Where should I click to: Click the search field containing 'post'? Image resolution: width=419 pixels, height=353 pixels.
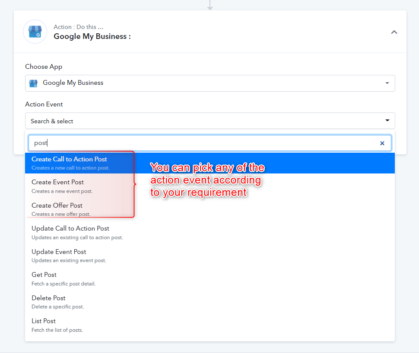210,143
